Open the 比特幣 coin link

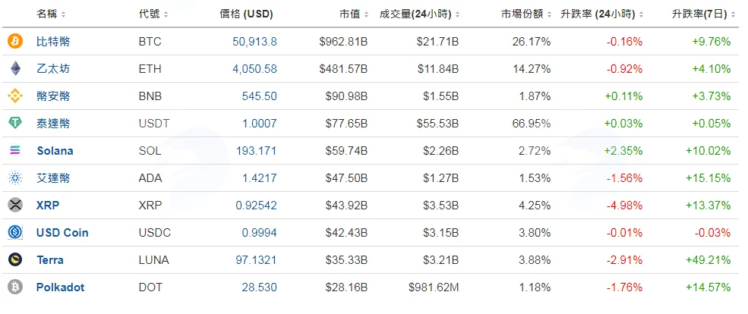(x=53, y=42)
